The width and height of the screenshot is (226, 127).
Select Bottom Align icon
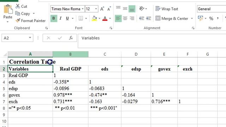pyautogui.click(x=132, y=9)
